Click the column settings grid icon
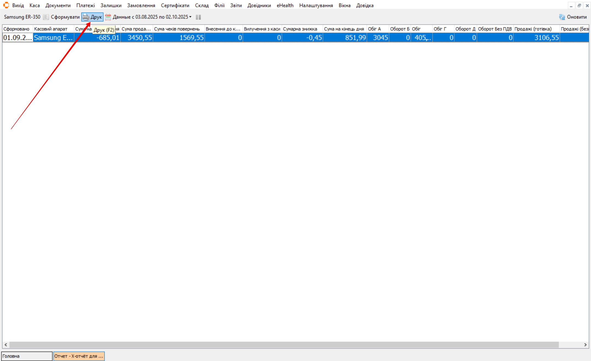This screenshot has height=361, width=591. pyautogui.click(x=198, y=17)
